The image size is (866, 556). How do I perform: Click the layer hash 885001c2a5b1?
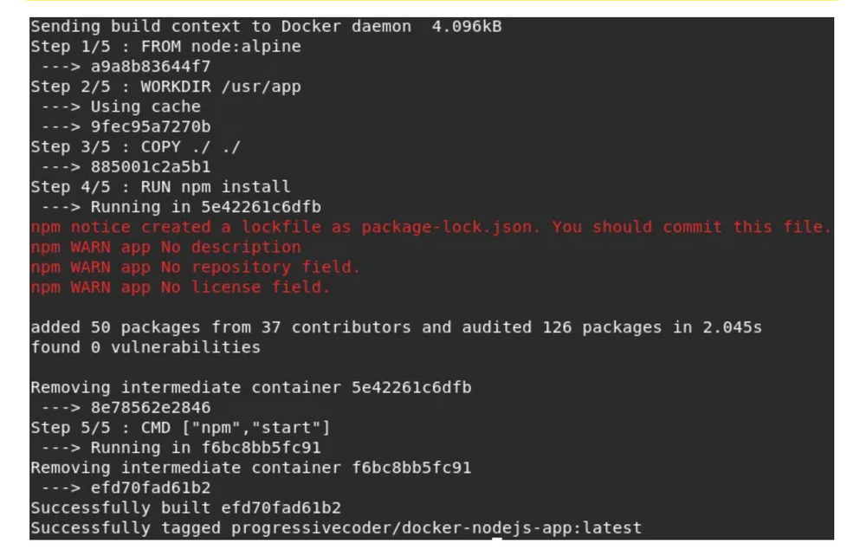point(151,167)
